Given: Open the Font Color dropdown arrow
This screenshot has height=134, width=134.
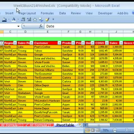Looking at the screenshot, I should click(x=18, y=19).
